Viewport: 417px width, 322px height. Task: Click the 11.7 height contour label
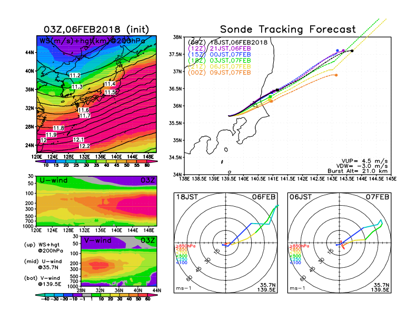tap(85, 116)
